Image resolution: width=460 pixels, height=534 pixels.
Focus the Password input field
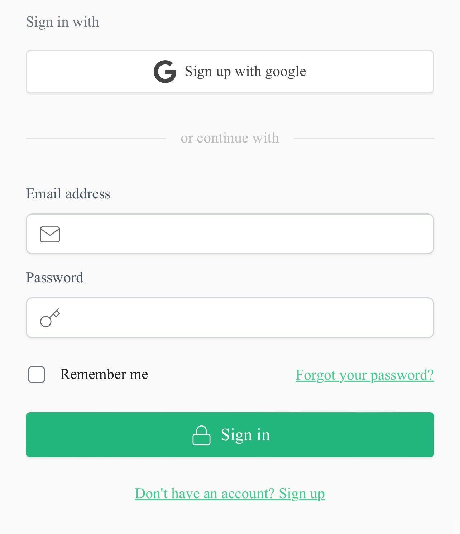click(244, 318)
